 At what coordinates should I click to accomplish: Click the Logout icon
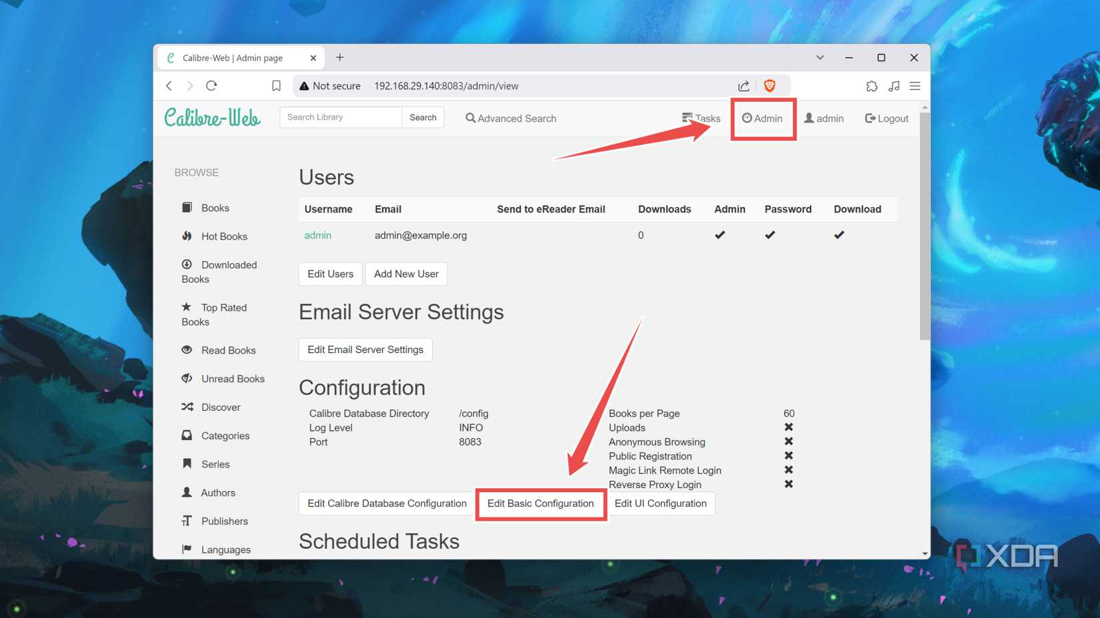pyautogui.click(x=869, y=118)
